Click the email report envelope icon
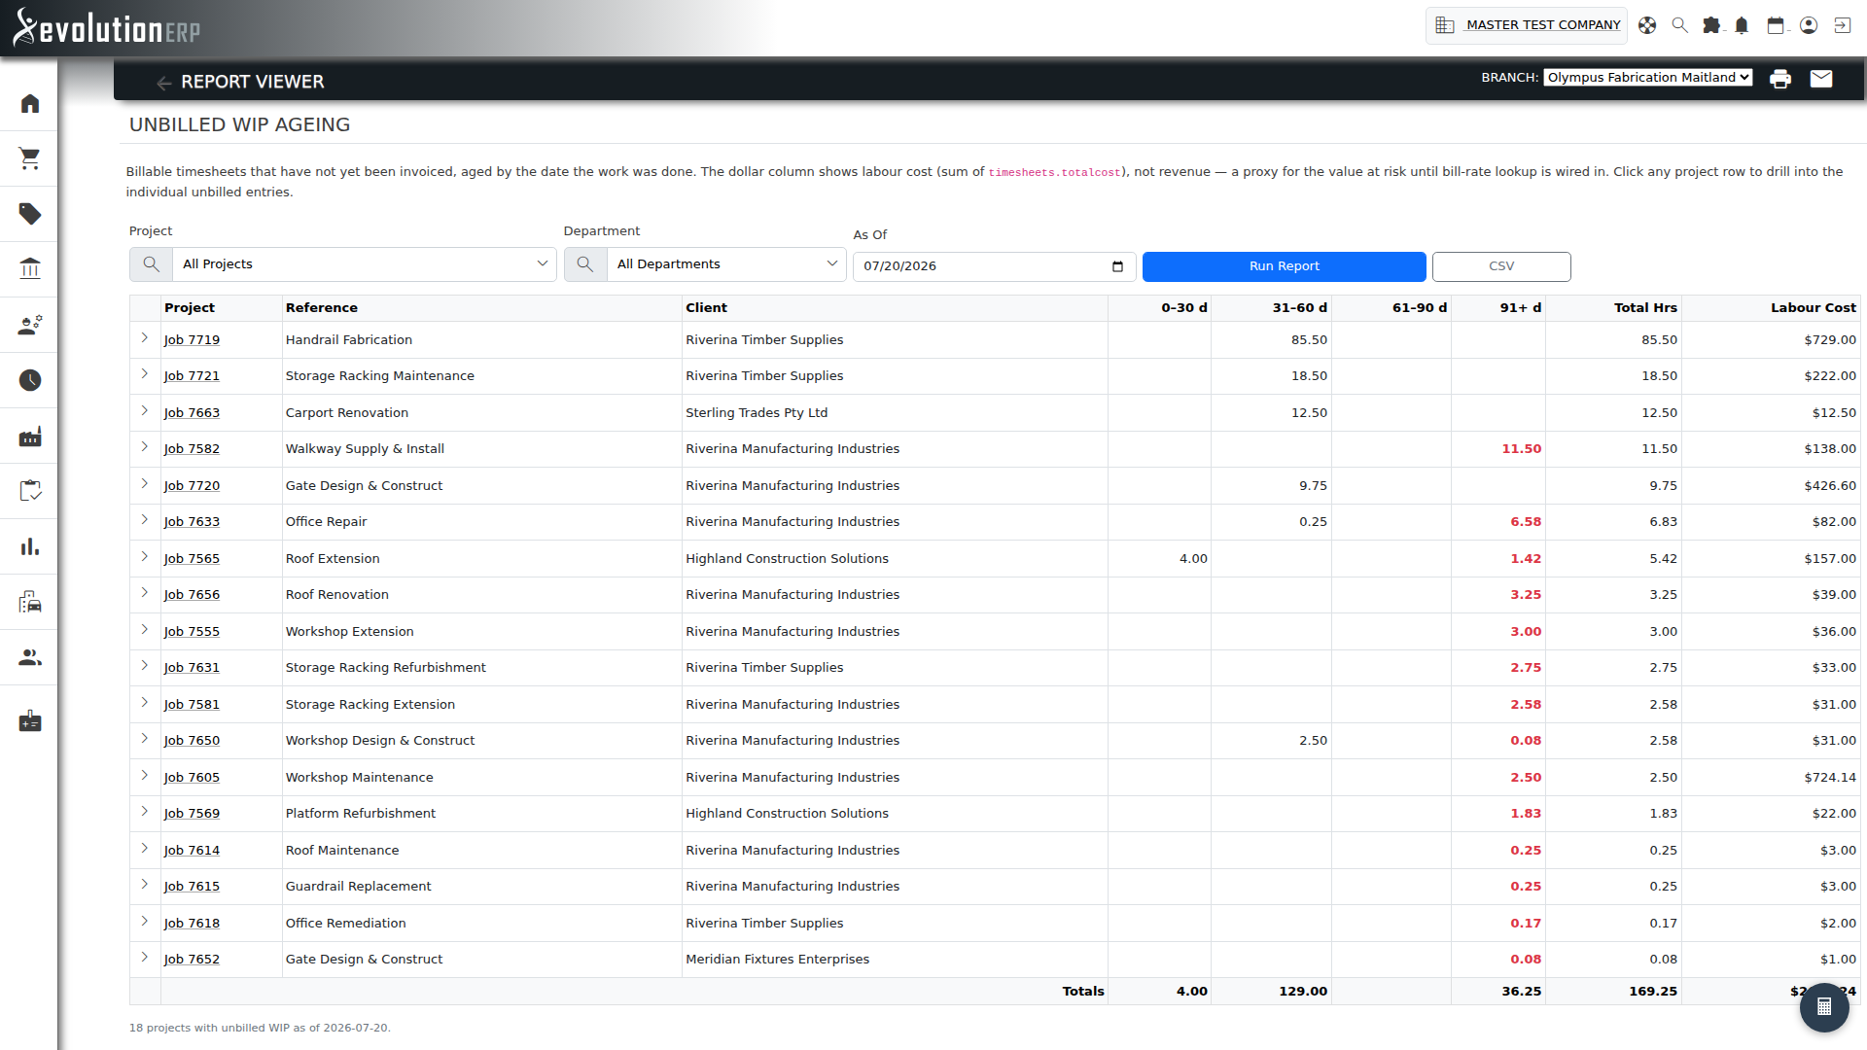 coord(1821,79)
